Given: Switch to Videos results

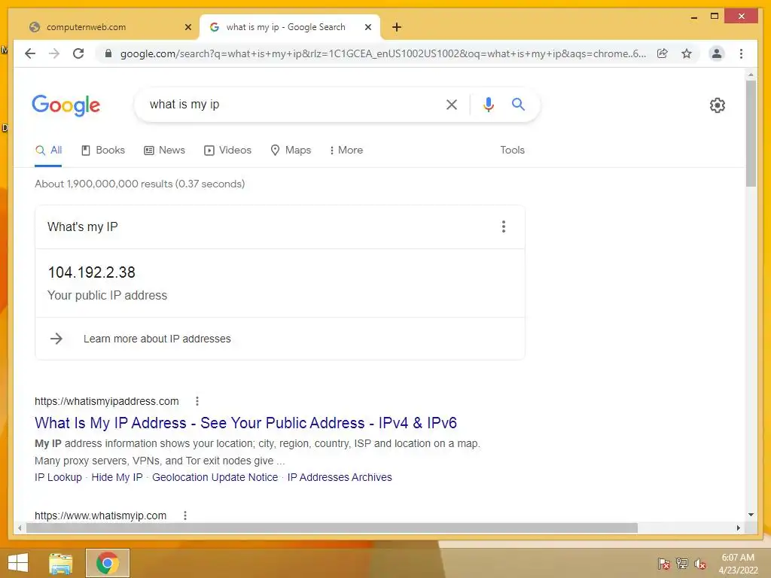Looking at the screenshot, I should coord(227,151).
